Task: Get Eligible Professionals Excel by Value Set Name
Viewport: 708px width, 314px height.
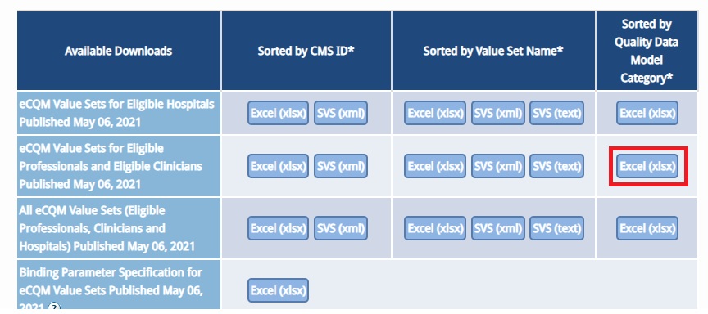Action: click(x=435, y=166)
